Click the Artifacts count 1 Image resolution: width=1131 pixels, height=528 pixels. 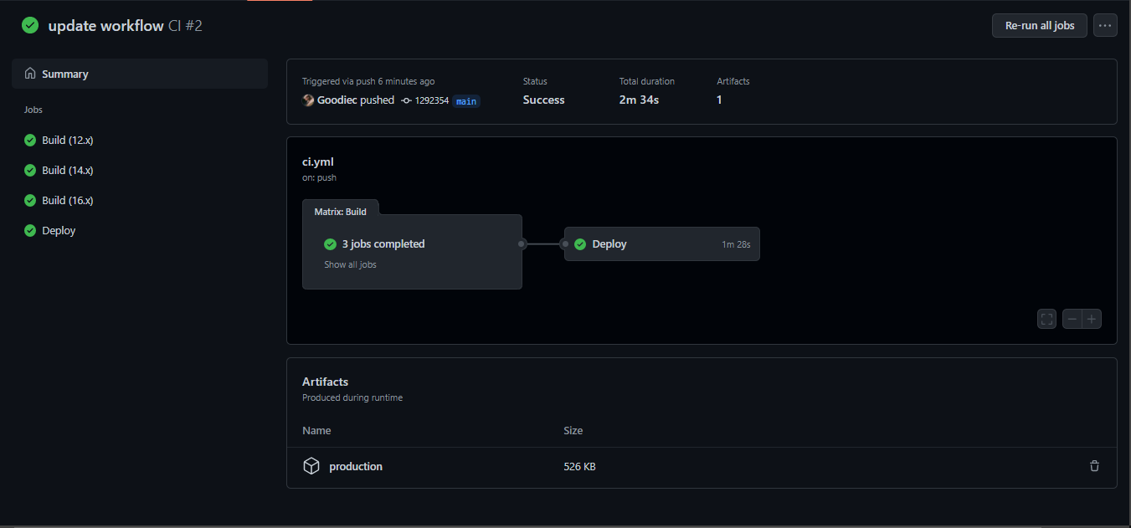coord(719,100)
